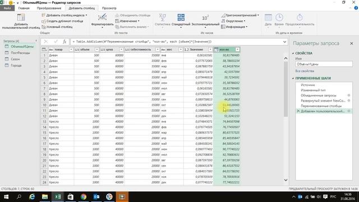Open filter dropdown for Значение column

pos(210,49)
